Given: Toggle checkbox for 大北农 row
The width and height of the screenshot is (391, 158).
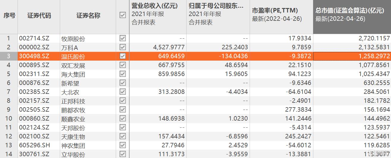Looking at the screenshot, I should 123,92.
